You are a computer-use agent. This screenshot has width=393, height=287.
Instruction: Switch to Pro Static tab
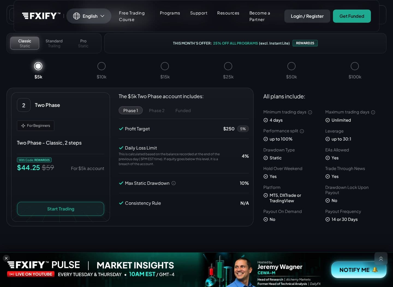coord(83,43)
